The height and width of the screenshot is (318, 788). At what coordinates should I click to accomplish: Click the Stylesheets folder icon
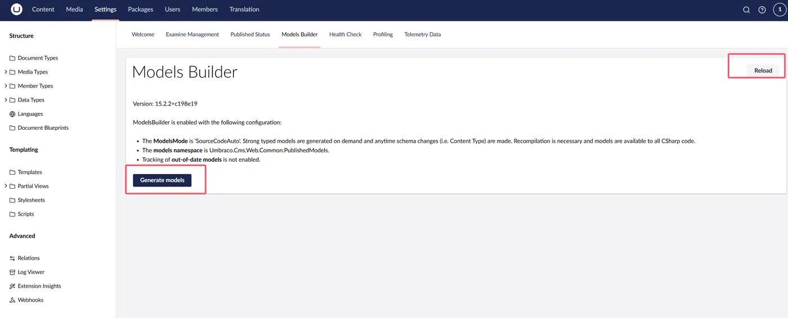point(12,200)
